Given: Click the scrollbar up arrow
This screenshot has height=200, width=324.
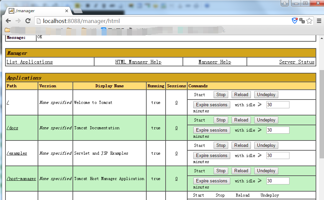Looking at the screenshot, I should 322,38.
